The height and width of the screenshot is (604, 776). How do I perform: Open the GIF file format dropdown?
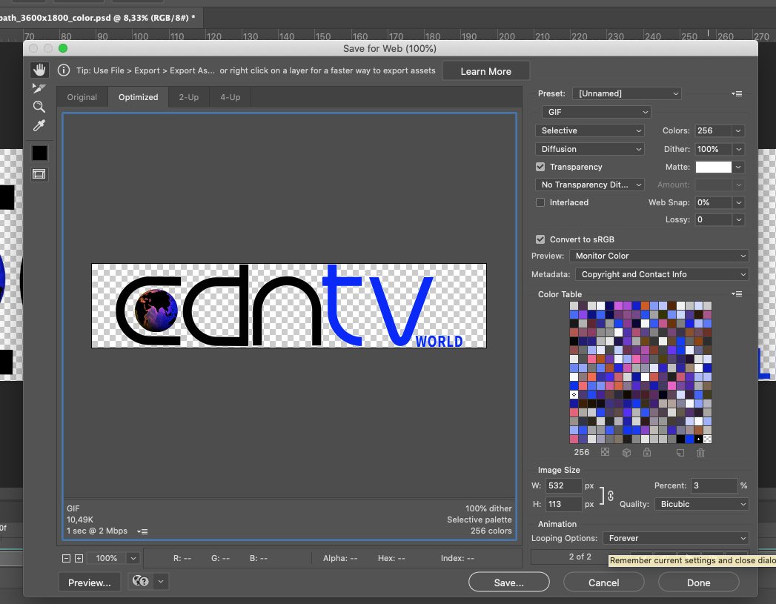click(x=597, y=113)
